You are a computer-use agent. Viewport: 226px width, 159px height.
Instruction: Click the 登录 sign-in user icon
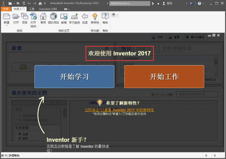[164, 3]
